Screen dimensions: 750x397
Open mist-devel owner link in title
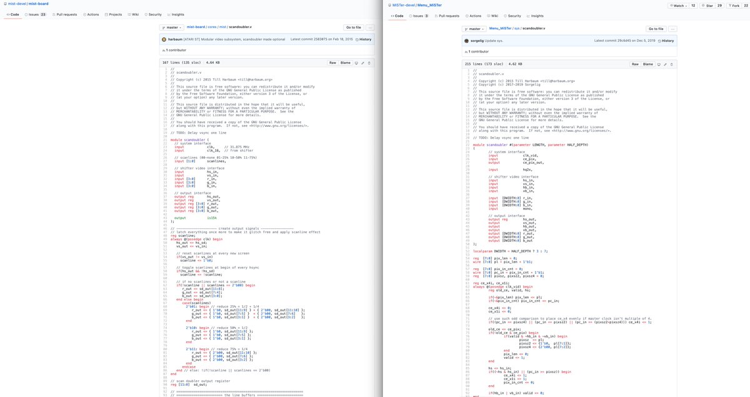17,4
